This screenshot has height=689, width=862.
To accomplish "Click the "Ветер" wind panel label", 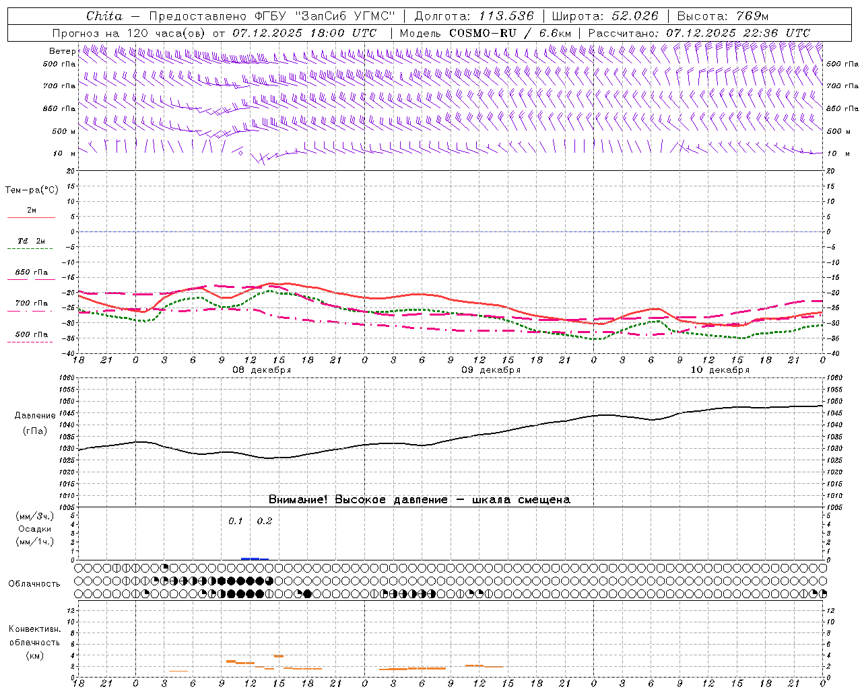I will coord(62,51).
